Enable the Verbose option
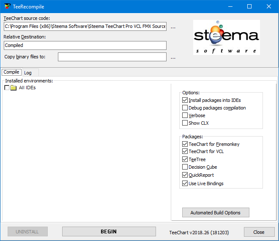The height and width of the screenshot is (241, 279). pos(185,115)
